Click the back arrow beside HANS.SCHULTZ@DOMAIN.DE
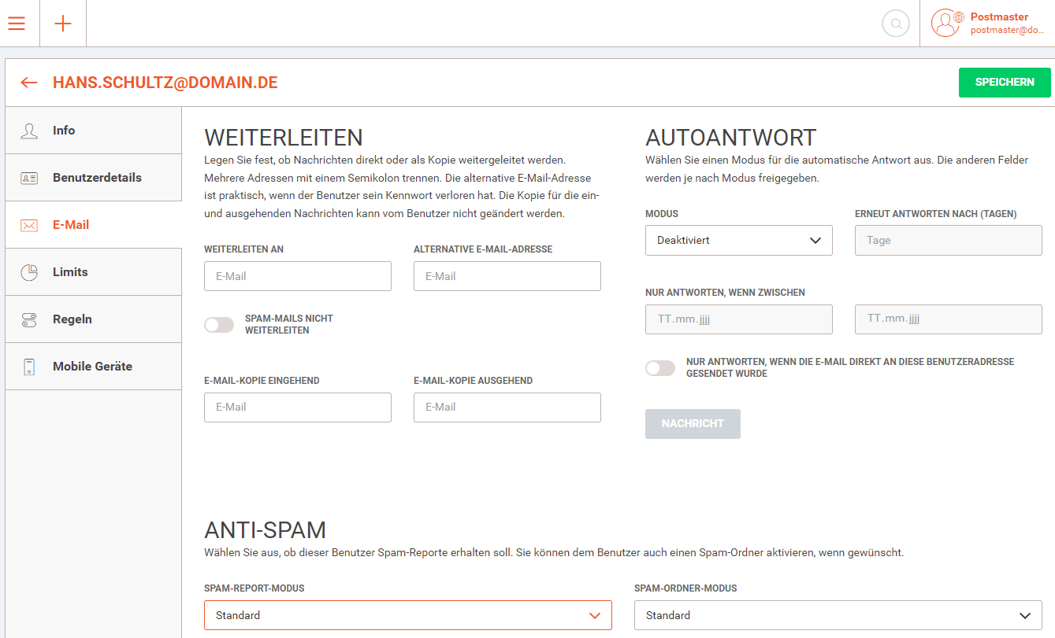 (x=29, y=83)
